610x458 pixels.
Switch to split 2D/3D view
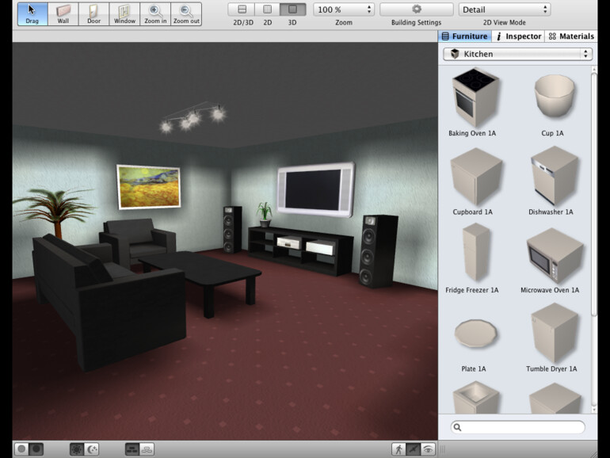(x=242, y=10)
